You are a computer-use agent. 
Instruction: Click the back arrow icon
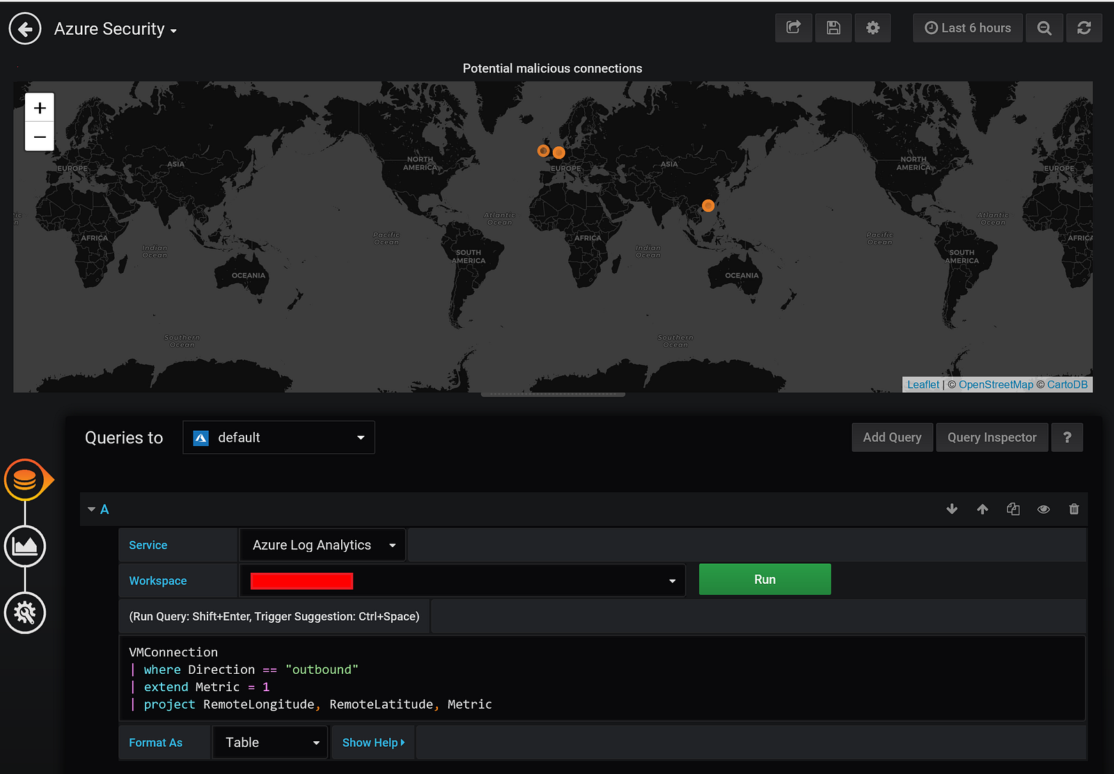pyautogui.click(x=25, y=29)
